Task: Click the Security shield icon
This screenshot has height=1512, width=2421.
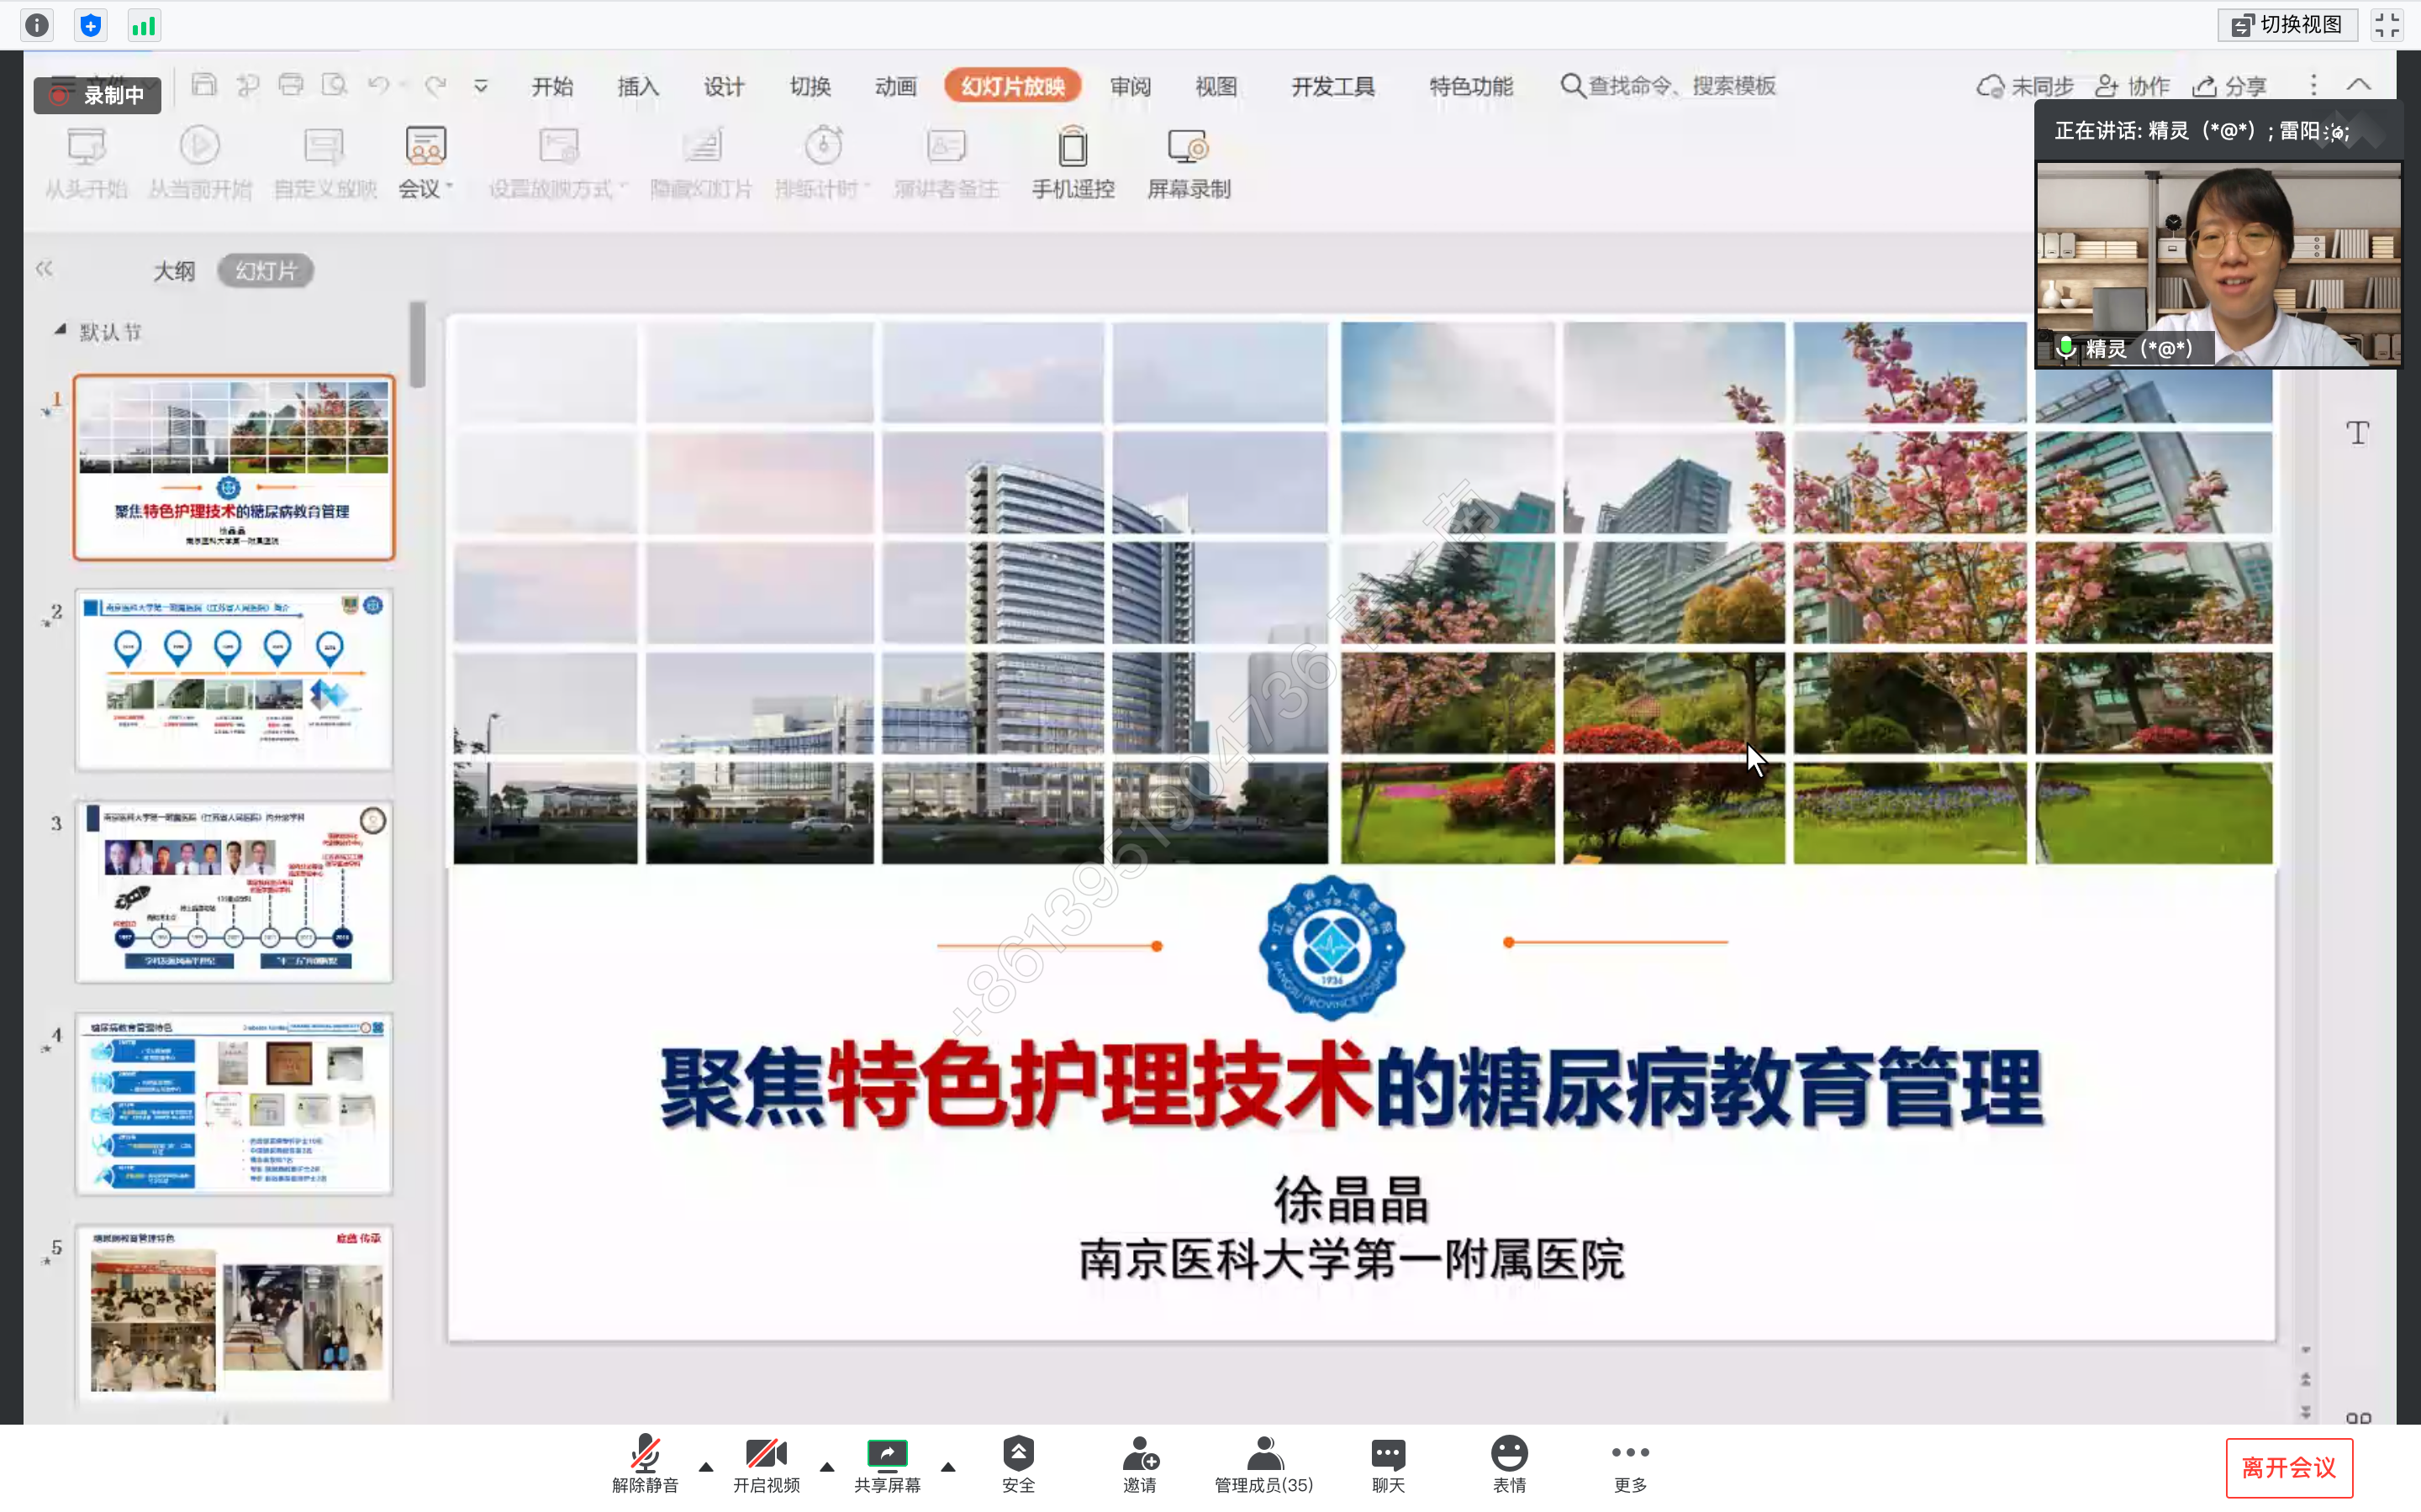Action: click(1017, 1455)
